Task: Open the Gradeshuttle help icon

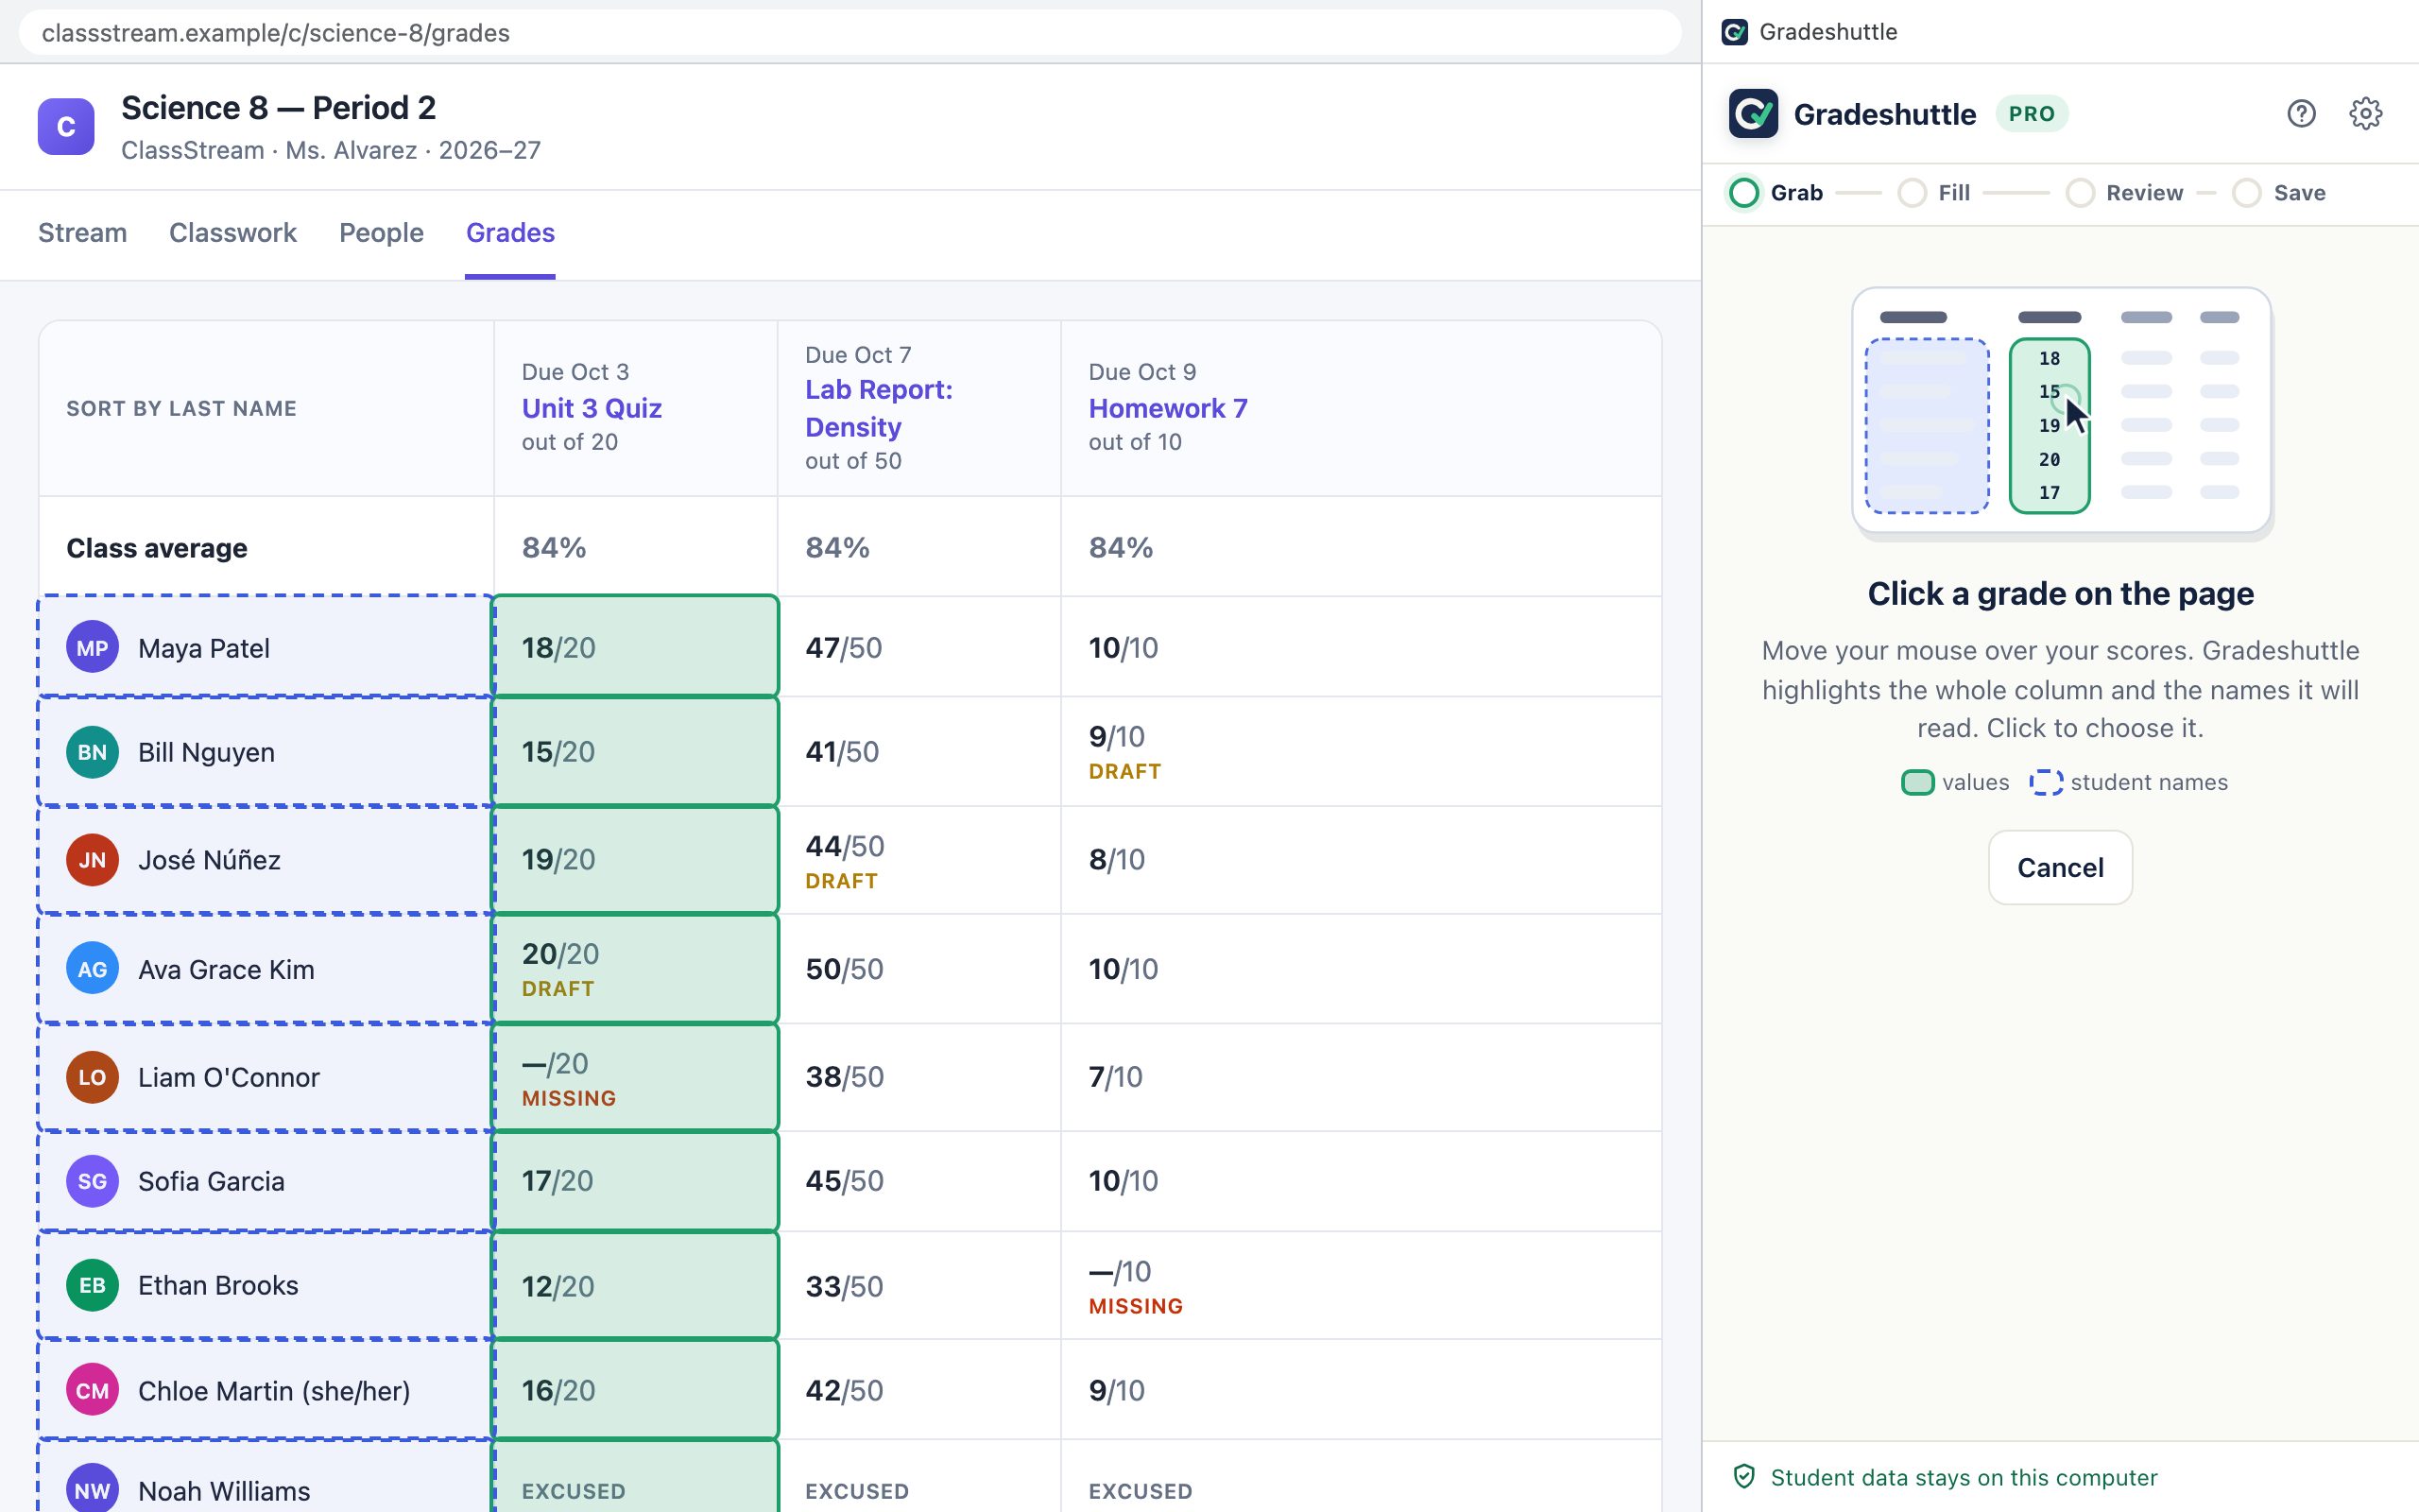Action: pyautogui.click(x=2301, y=114)
